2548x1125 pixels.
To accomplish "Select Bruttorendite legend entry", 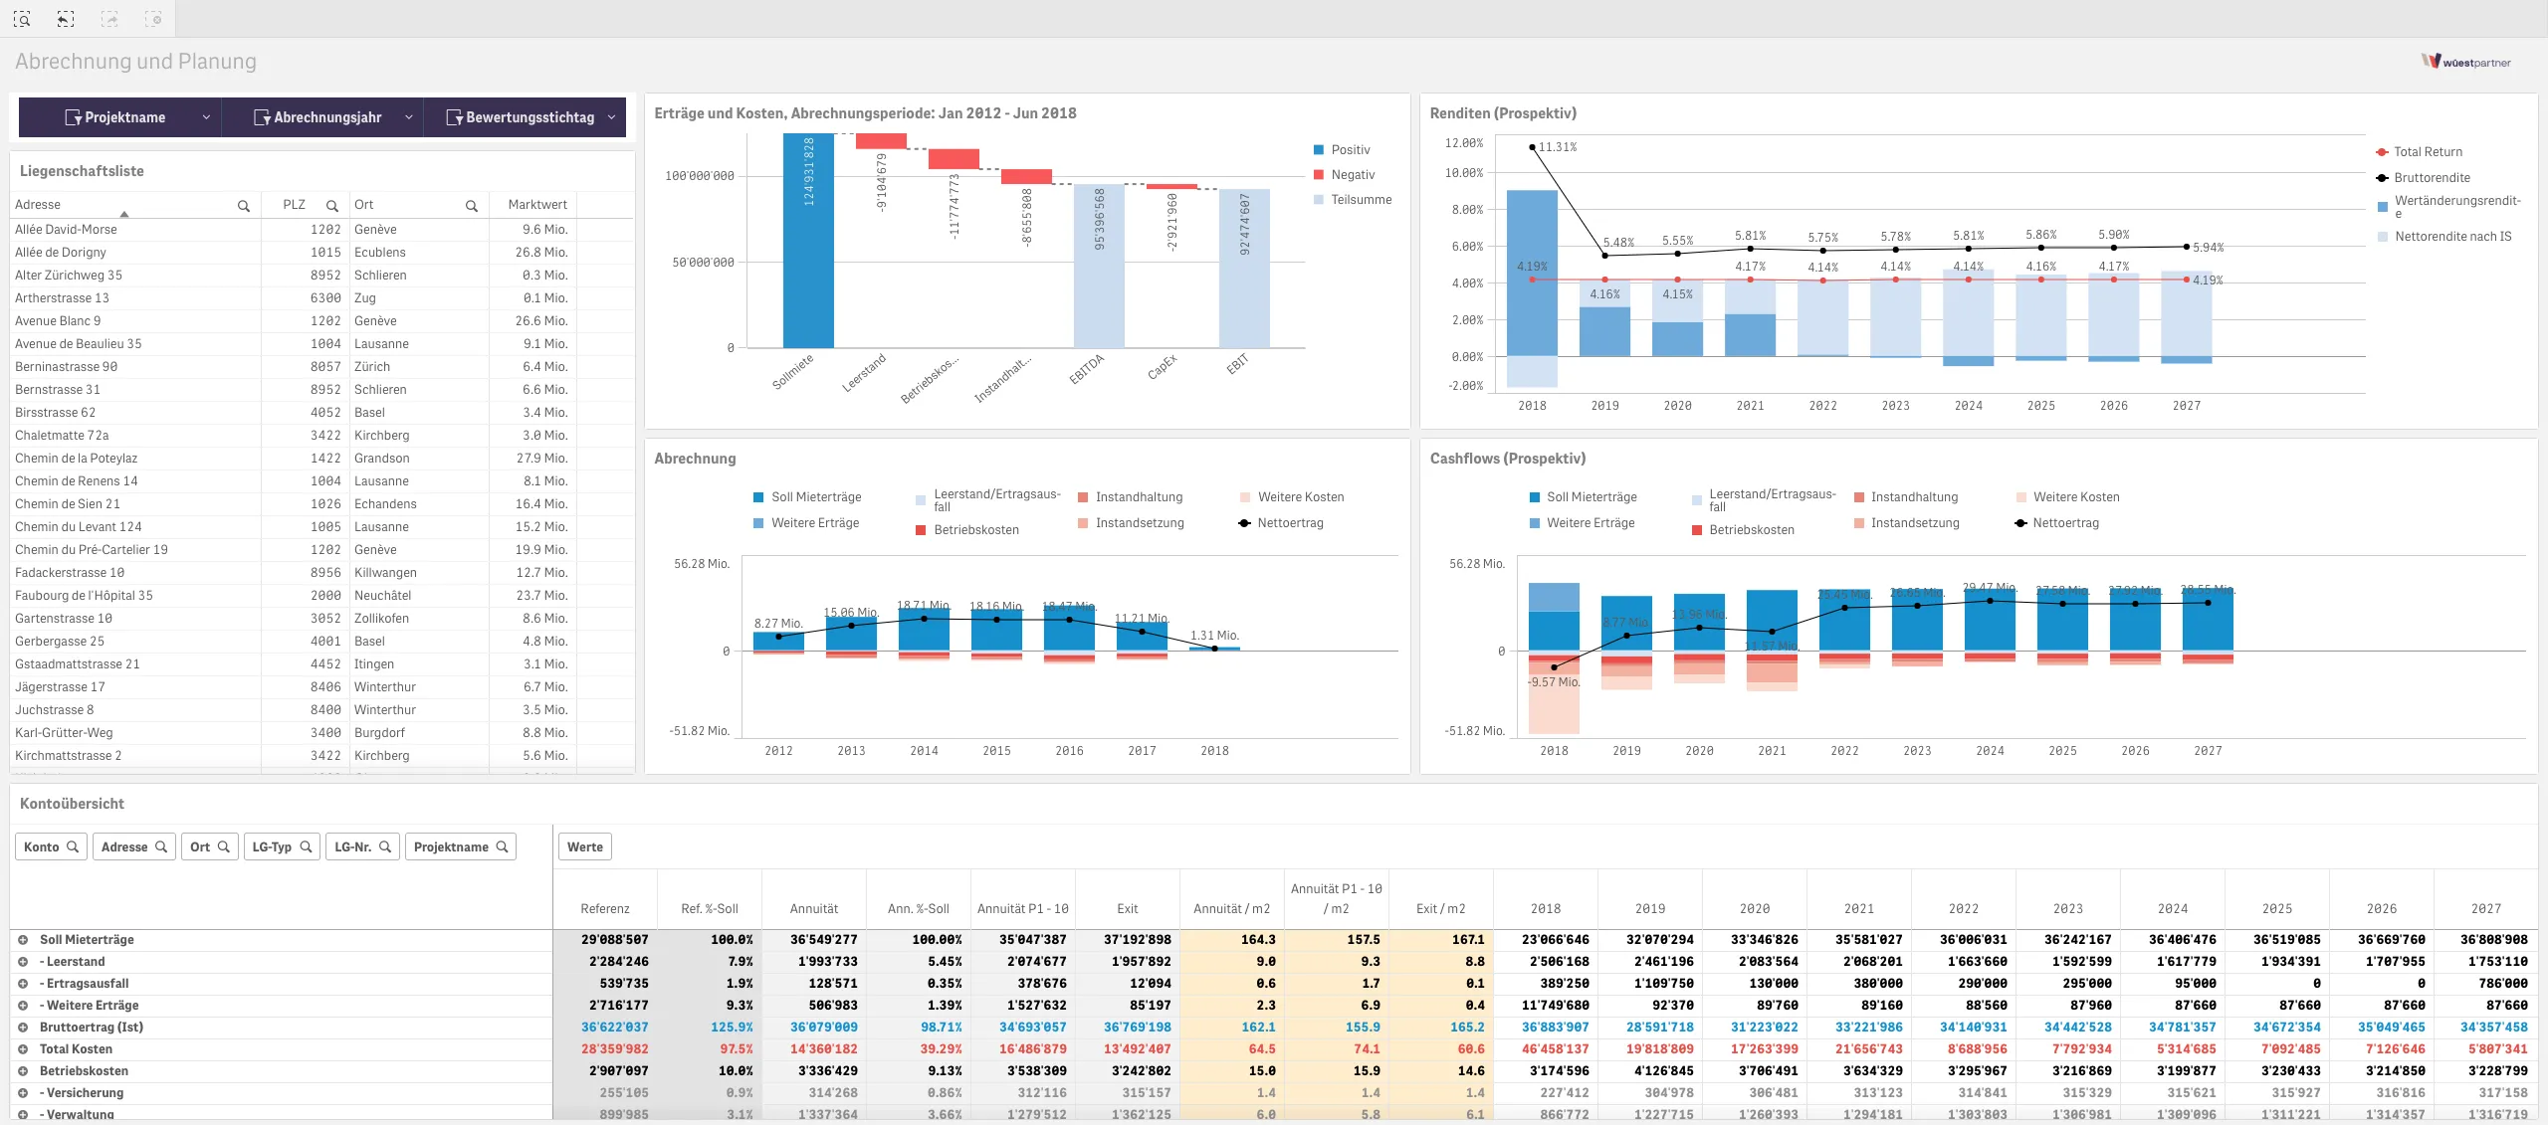I will [2423, 178].
